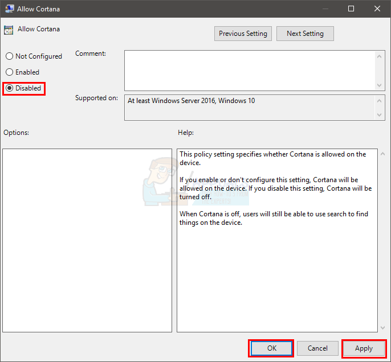Image resolution: width=391 pixels, height=362 pixels.
Task: Confirm with the OK button
Action: click(x=271, y=348)
